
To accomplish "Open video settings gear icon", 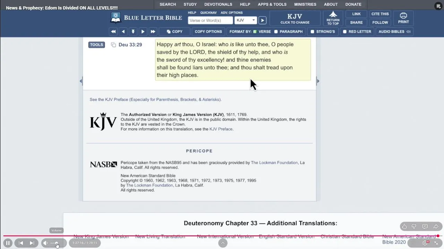I will 425,243.
